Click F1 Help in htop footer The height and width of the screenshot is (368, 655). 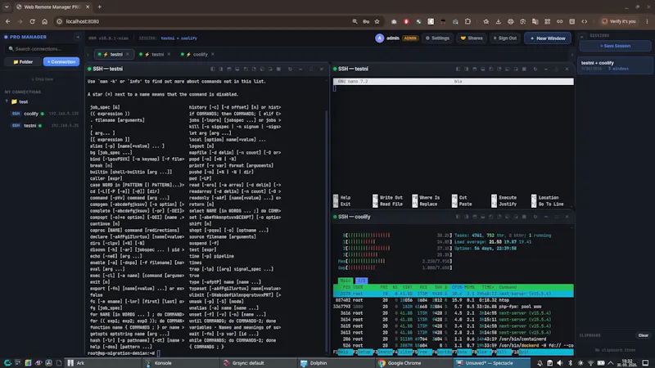341,352
